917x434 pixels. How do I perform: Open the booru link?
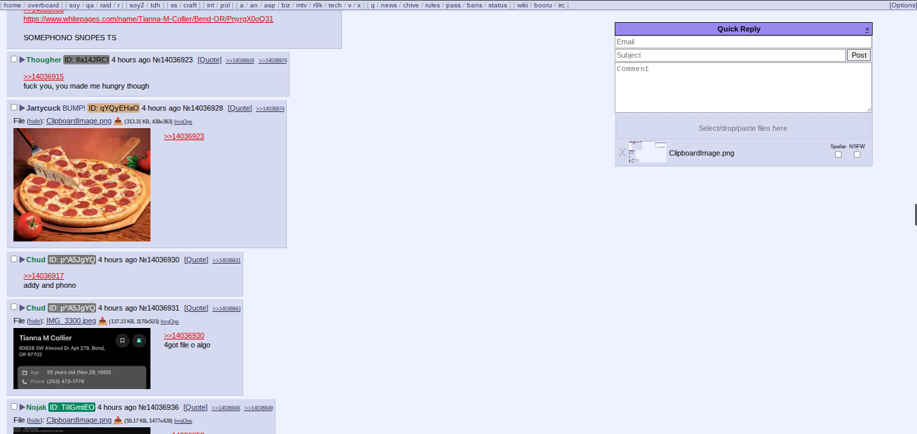click(x=543, y=5)
